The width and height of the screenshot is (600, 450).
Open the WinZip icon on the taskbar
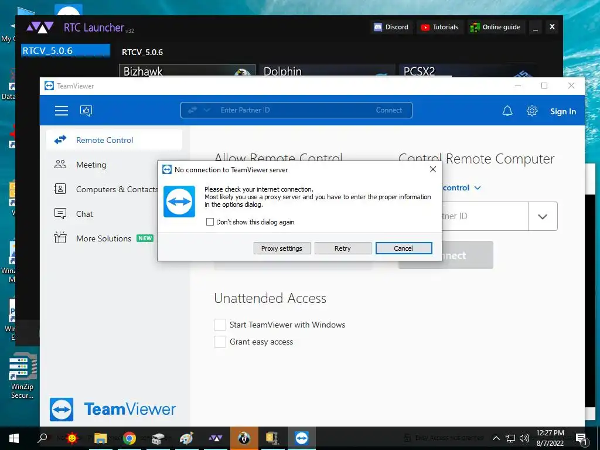[272, 438]
